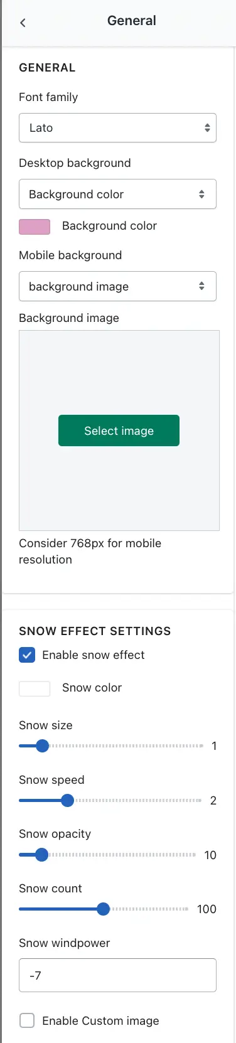
Task: Check the Enable Custom image checkbox
Action: point(27,1021)
